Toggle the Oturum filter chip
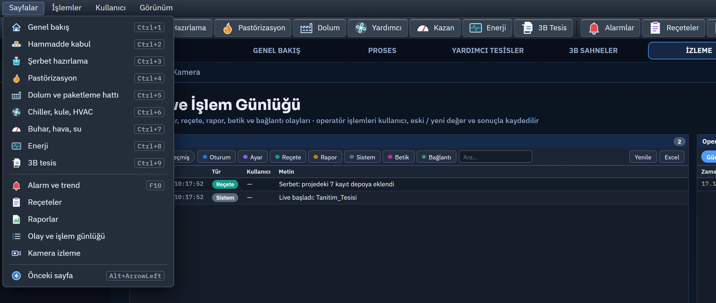The width and height of the screenshot is (716, 303). tap(216, 157)
